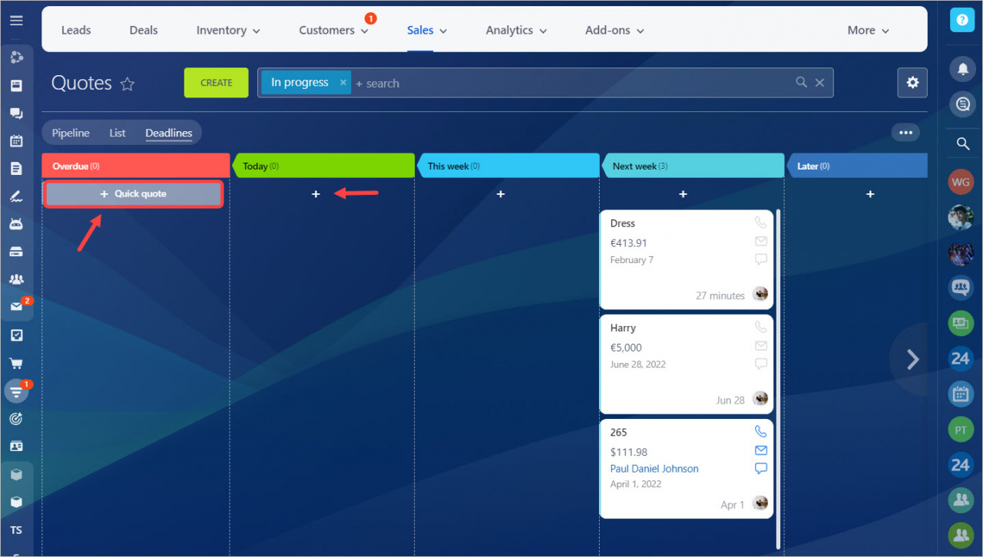Open the Quotes settings gear
This screenshot has width=983, height=557.
click(x=912, y=83)
